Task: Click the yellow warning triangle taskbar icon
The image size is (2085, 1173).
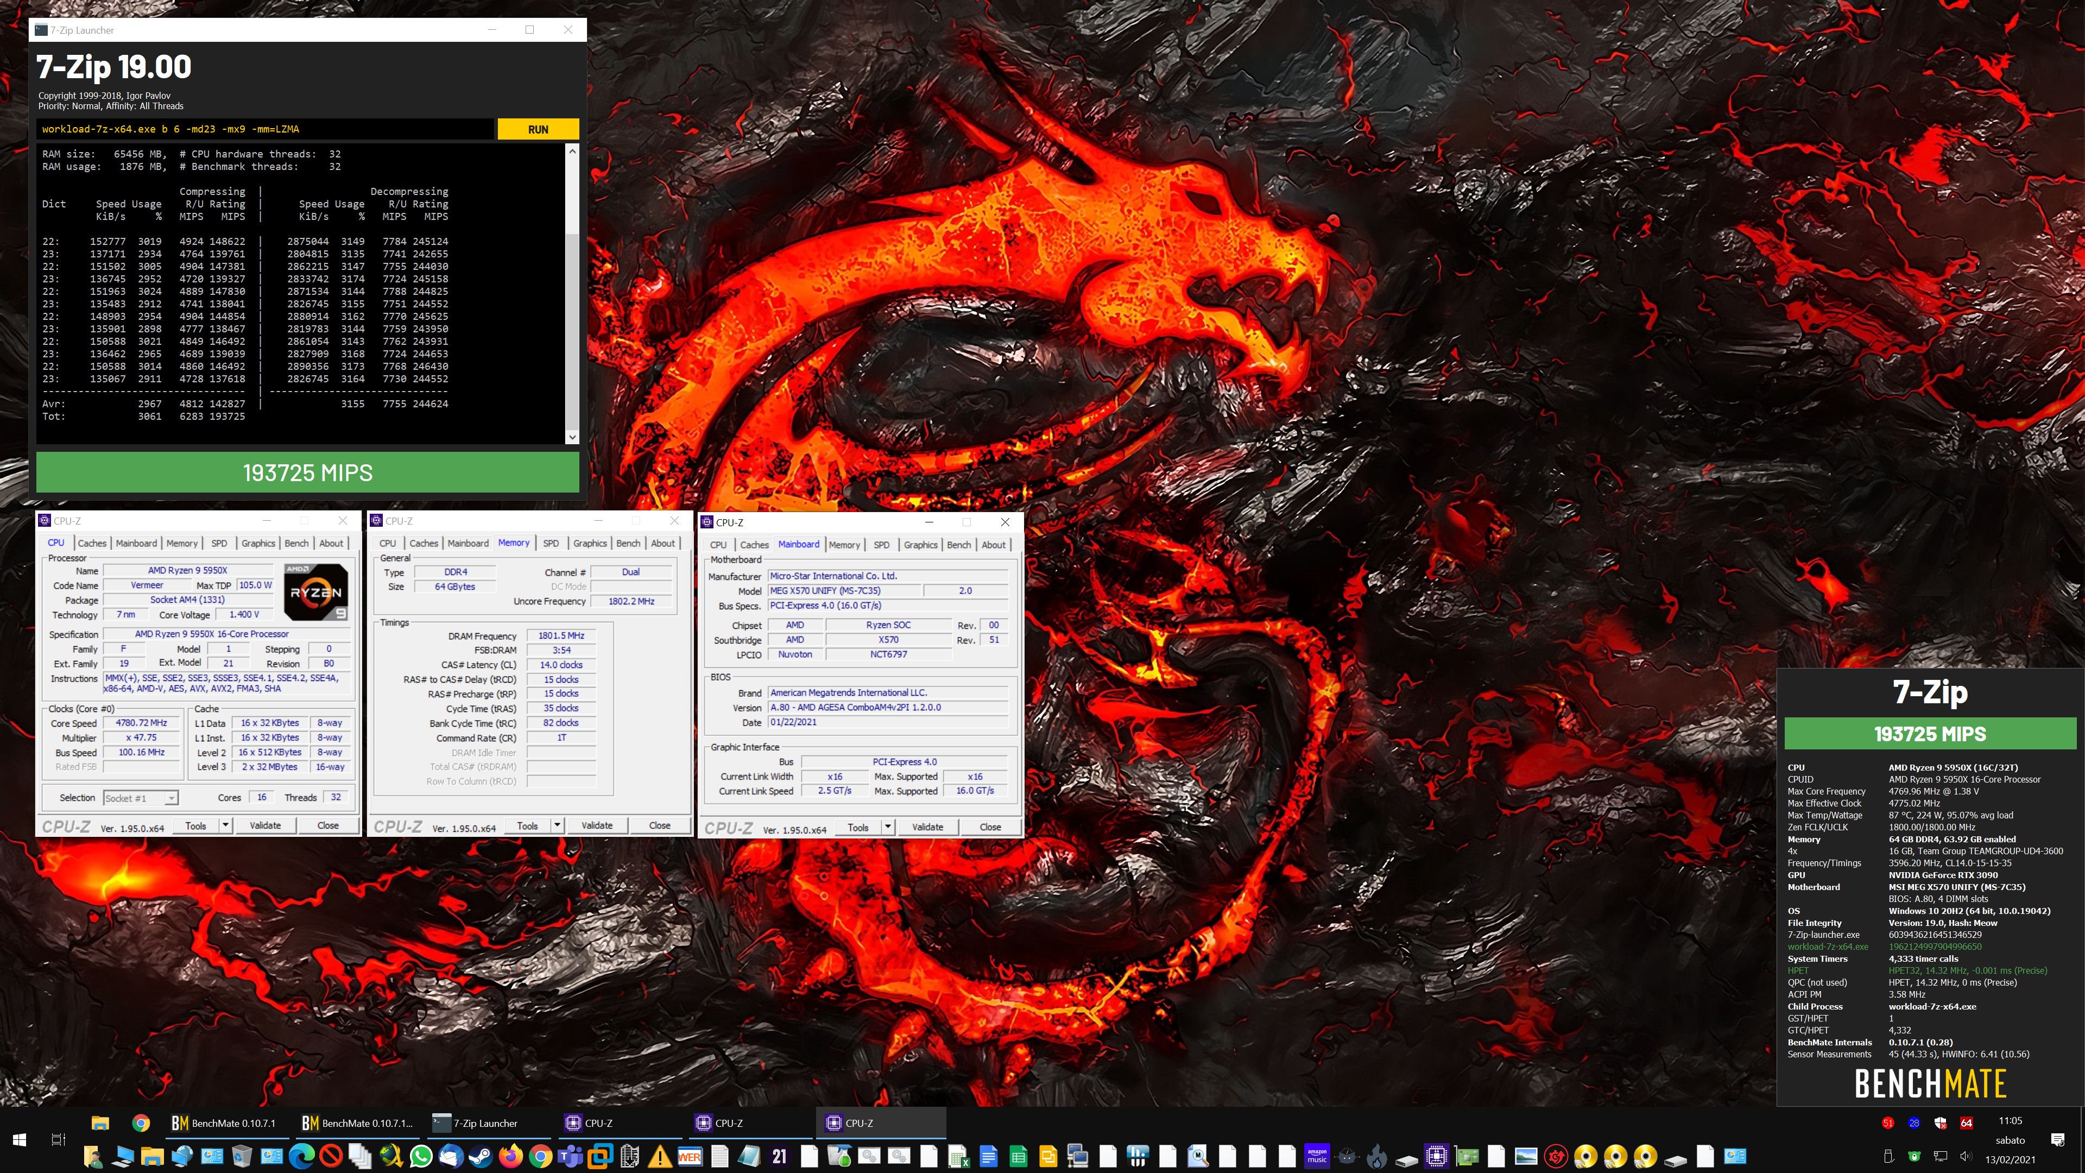Action: point(660,1158)
